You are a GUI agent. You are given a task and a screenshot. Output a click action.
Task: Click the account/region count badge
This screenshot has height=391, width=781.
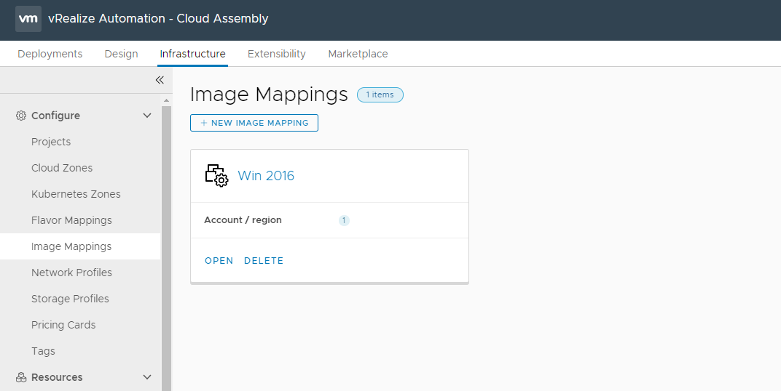click(x=344, y=220)
